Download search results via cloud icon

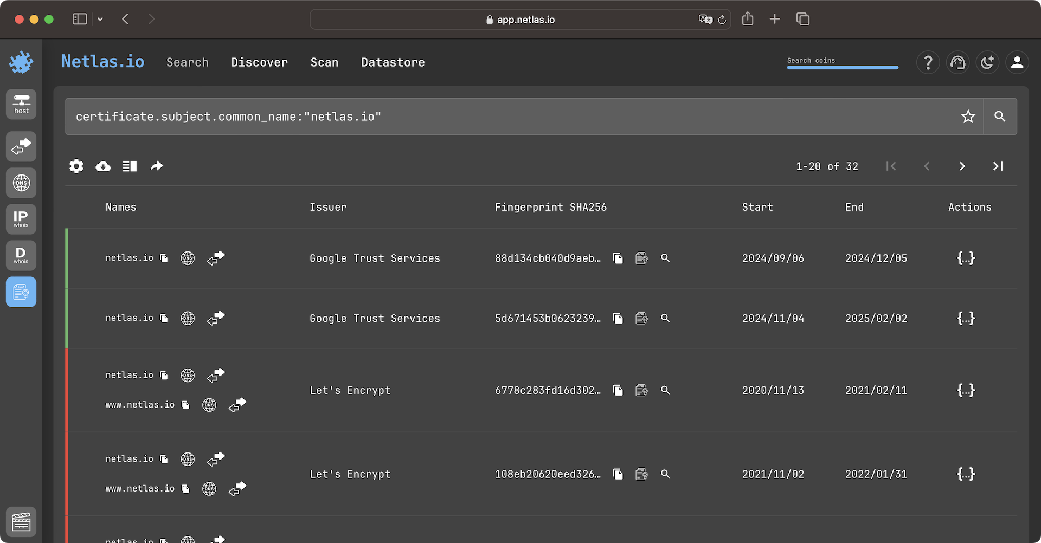pos(103,166)
